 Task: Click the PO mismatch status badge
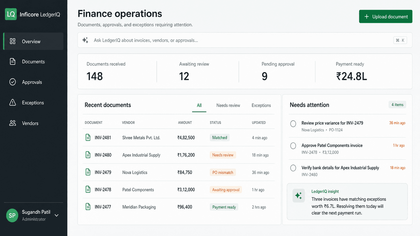click(x=223, y=172)
